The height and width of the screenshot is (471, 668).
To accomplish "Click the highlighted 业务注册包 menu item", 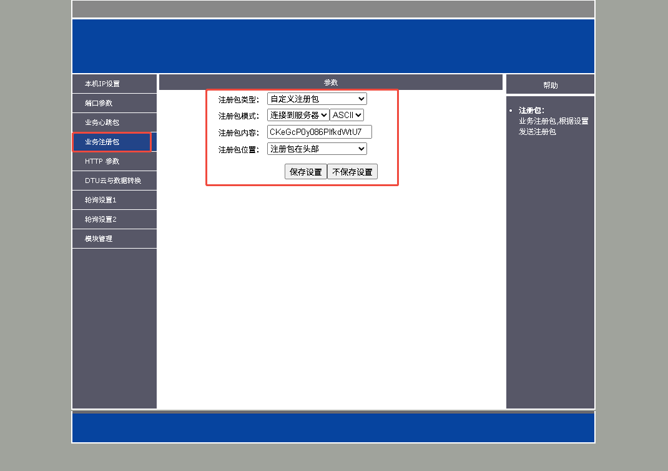I will tap(102, 142).
